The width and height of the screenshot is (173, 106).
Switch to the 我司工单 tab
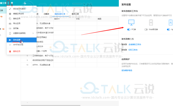point(75,14)
